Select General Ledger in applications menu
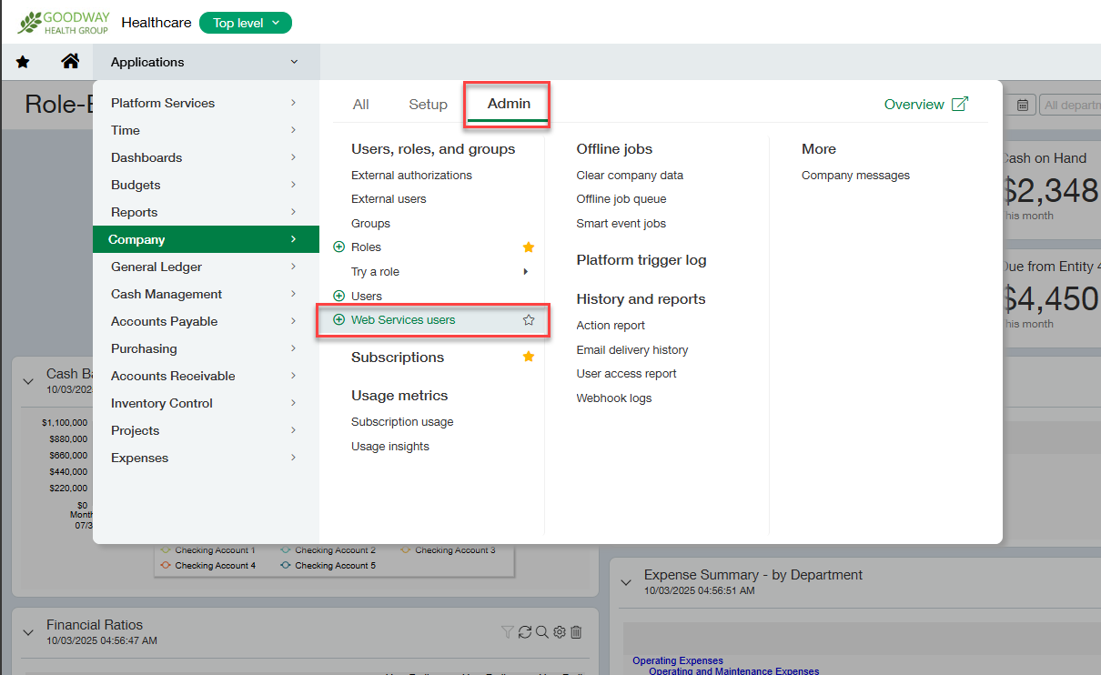Screen dimensions: 1101x675 (x=157, y=267)
